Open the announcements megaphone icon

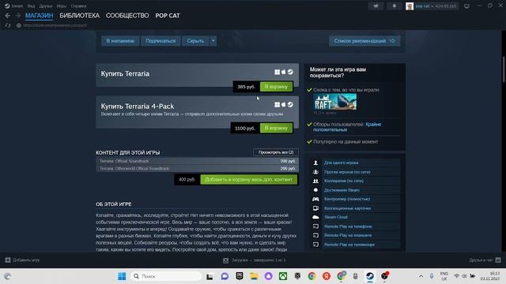pyautogui.click(x=376, y=6)
